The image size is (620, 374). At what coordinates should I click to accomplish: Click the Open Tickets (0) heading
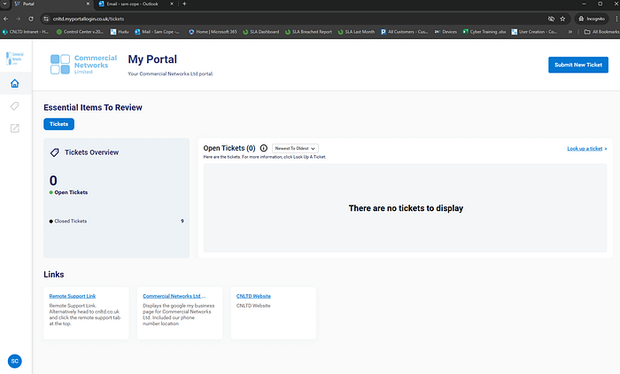229,148
